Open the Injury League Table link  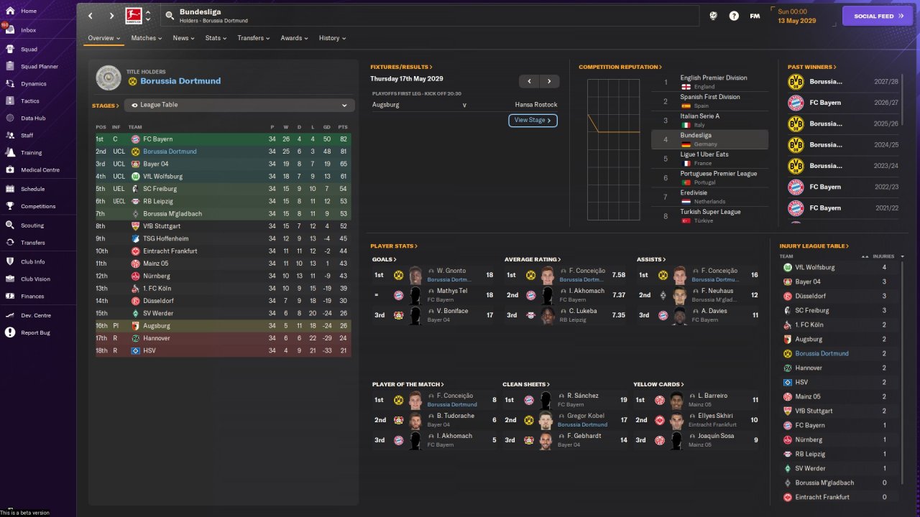point(815,246)
